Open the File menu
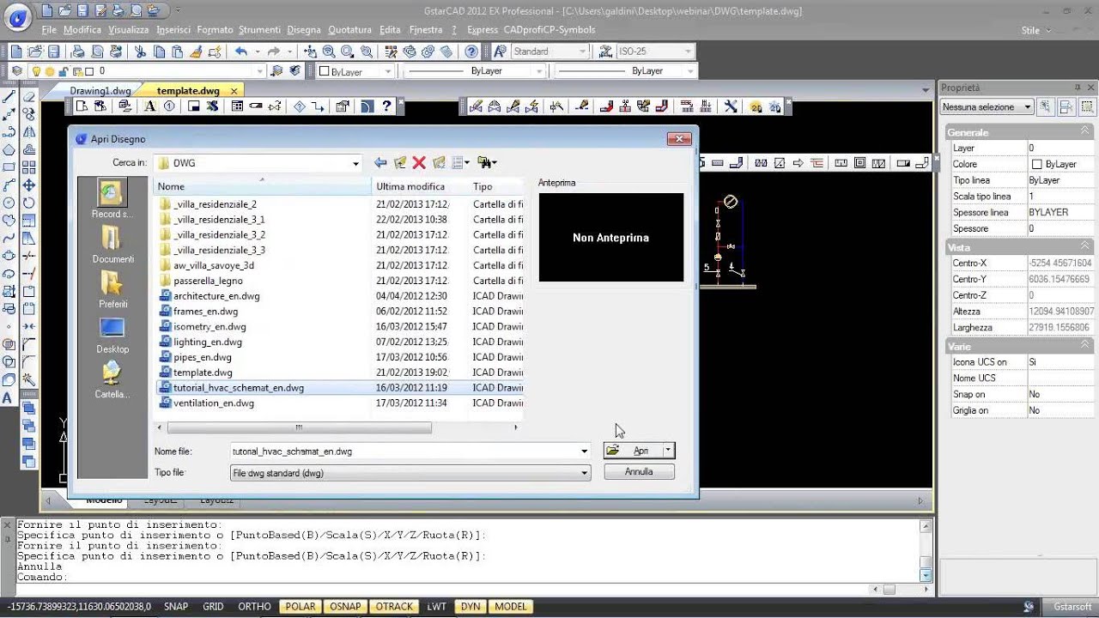 pos(49,30)
